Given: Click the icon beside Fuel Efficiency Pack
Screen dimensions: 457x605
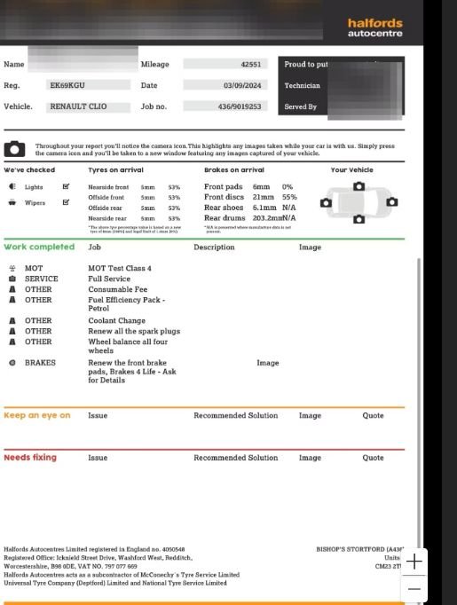Looking at the screenshot, I should (x=12, y=300).
